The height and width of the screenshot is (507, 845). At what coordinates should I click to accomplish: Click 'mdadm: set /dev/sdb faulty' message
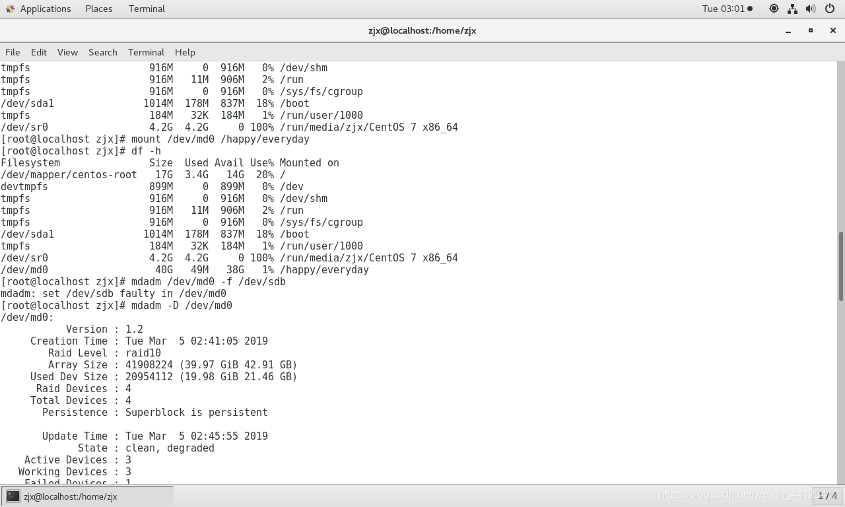[x=114, y=294]
